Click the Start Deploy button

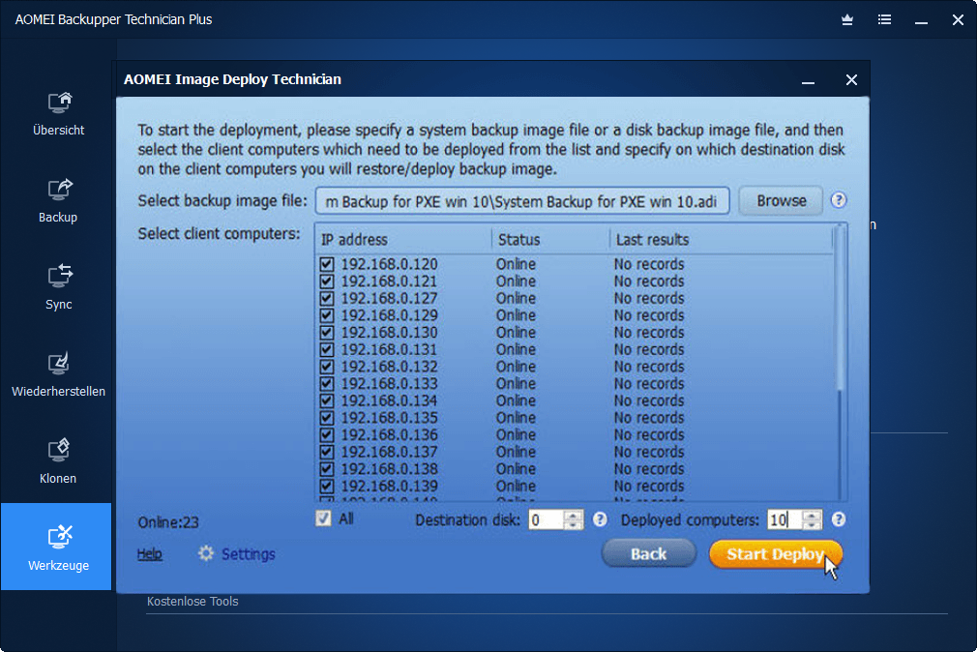[x=775, y=553]
